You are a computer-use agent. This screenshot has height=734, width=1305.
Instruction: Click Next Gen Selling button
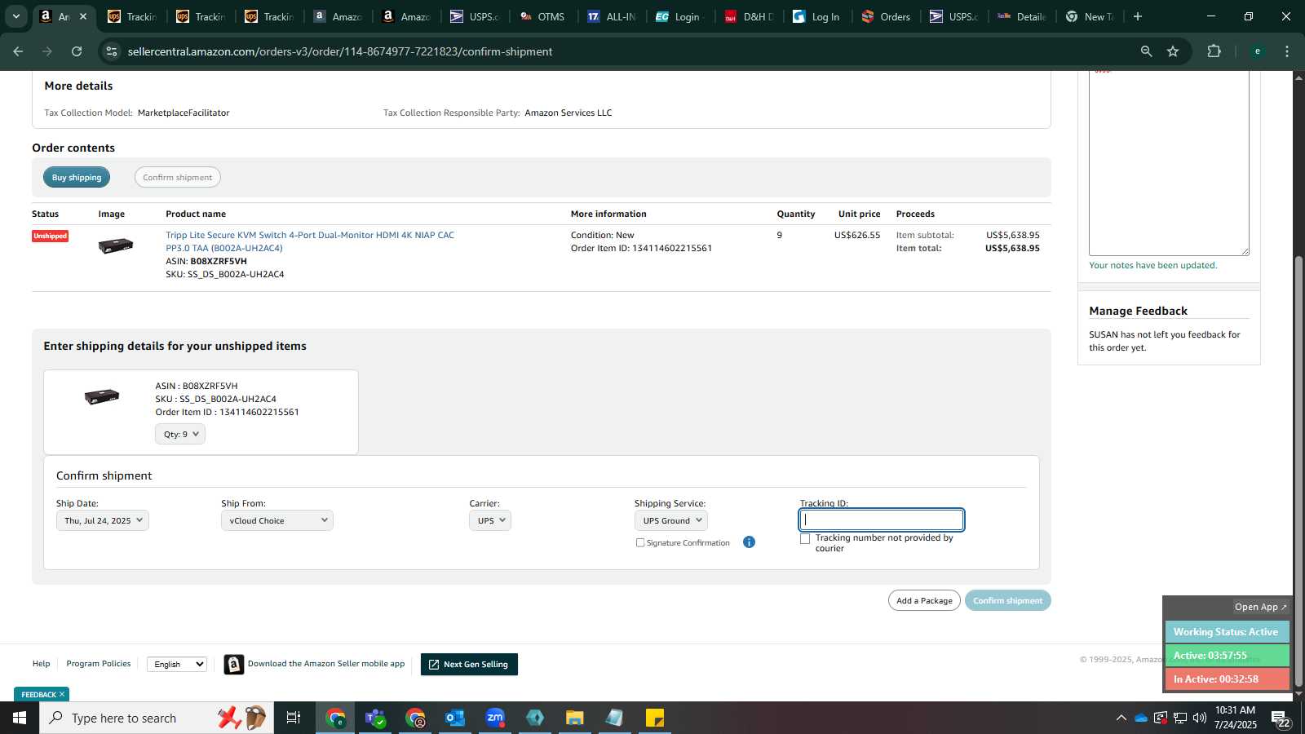click(x=469, y=665)
